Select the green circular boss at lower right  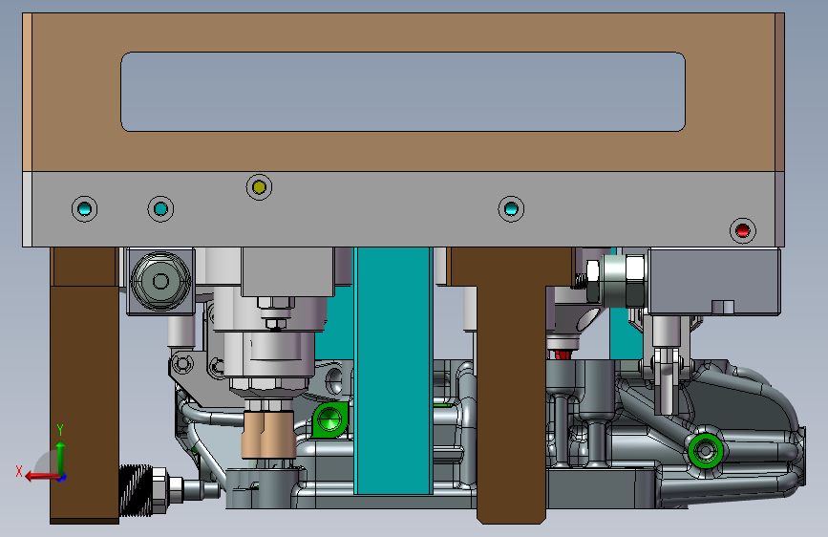tap(706, 451)
